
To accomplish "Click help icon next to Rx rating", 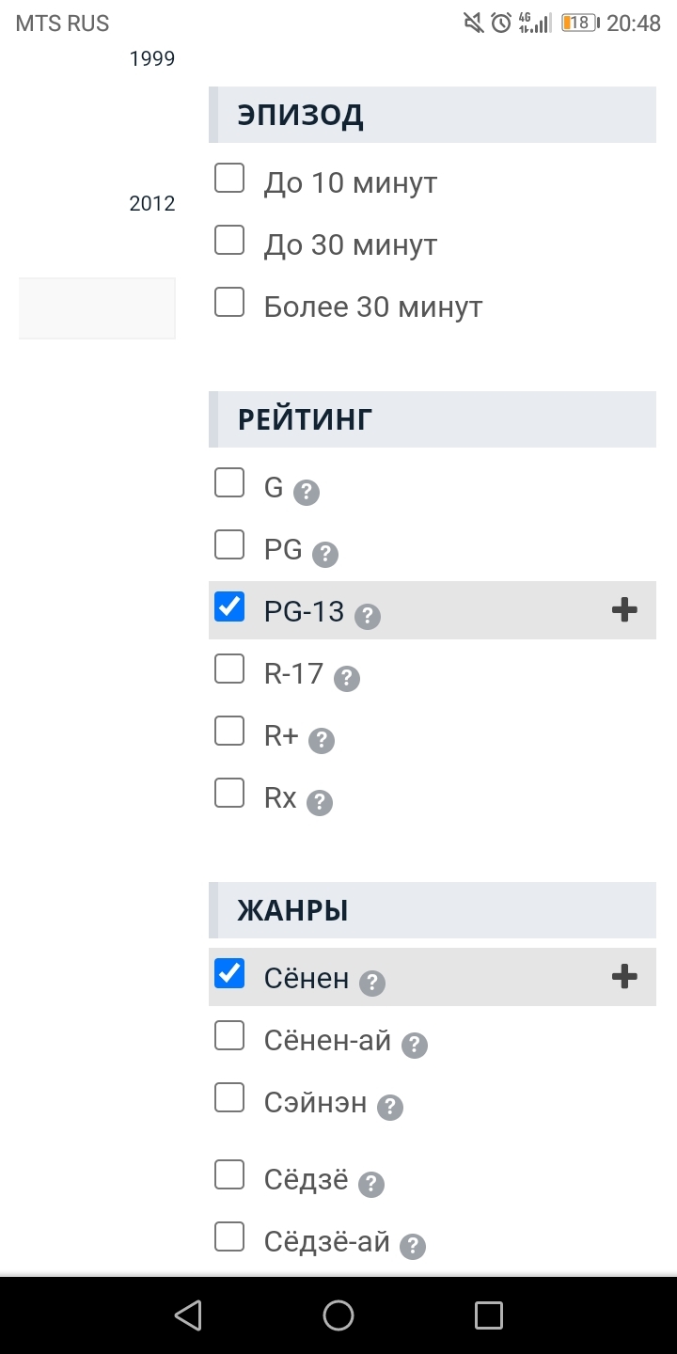I will coord(320,803).
